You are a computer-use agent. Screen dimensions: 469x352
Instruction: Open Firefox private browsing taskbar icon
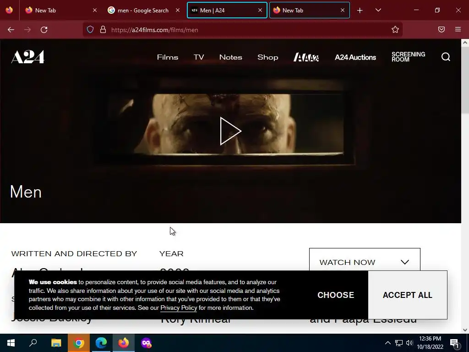coord(146,343)
